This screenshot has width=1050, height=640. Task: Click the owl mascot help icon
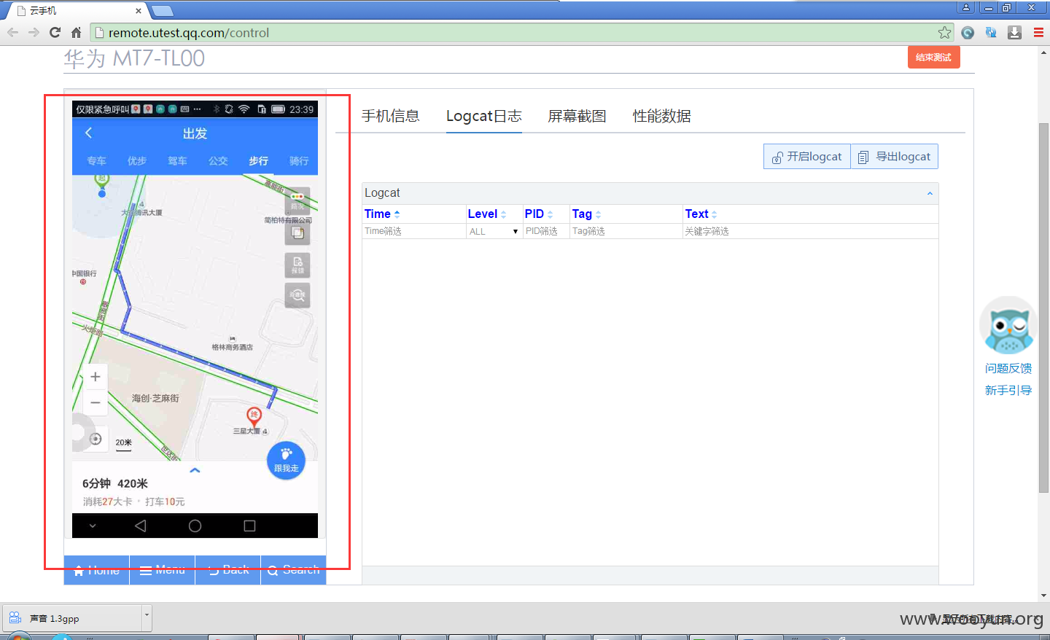pyautogui.click(x=1008, y=326)
